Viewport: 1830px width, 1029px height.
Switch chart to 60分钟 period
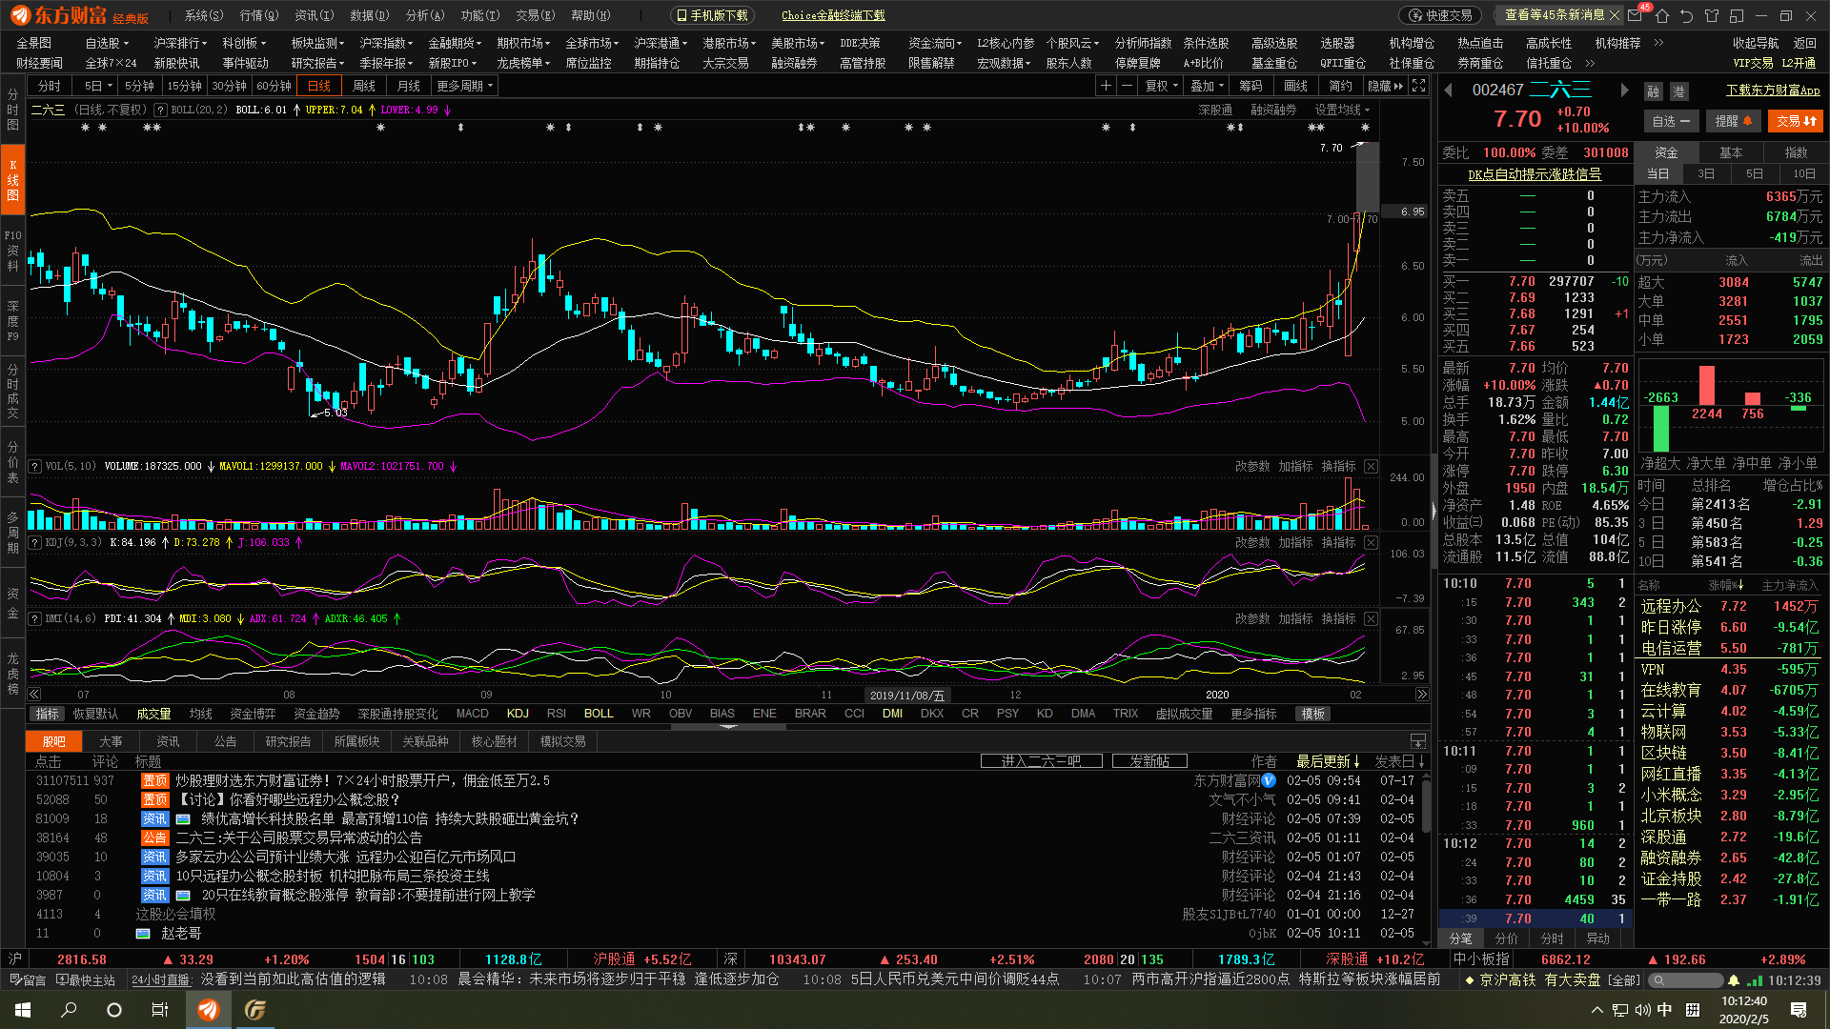pyautogui.click(x=274, y=86)
